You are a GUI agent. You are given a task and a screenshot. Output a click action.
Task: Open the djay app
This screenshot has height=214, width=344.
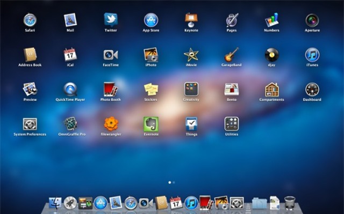272,55
